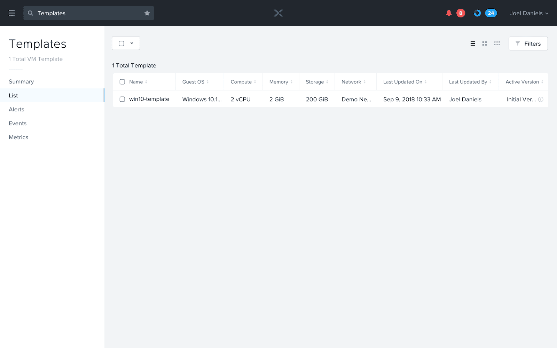Select the List sidebar tab
The width and height of the screenshot is (557, 348).
click(x=52, y=95)
